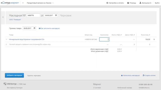161x90 pixels.
Task: Open the 'Как заполнить накладную' help link
Action: [x=50, y=28]
